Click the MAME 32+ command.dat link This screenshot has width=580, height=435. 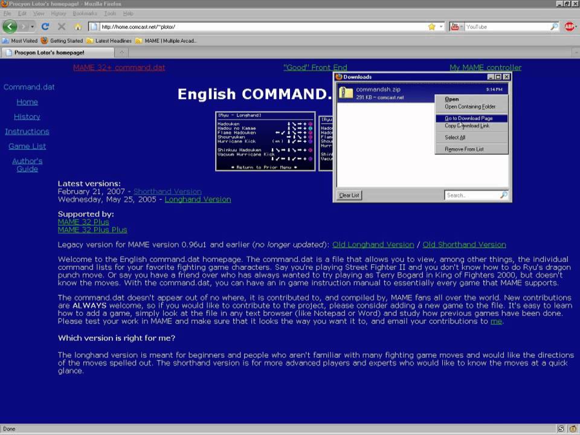(x=119, y=68)
